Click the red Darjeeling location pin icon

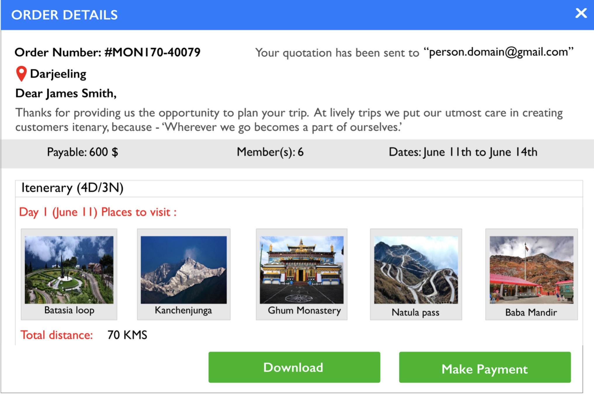click(x=21, y=74)
